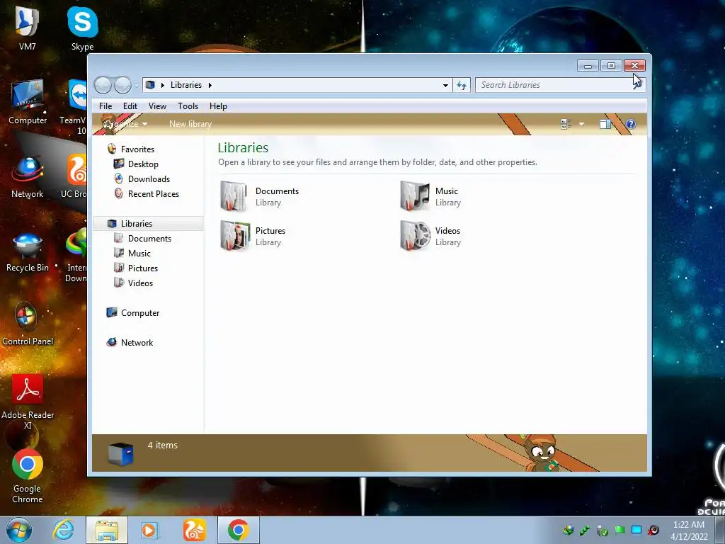Open the Skype desktop shortcut

pyautogui.click(x=82, y=28)
